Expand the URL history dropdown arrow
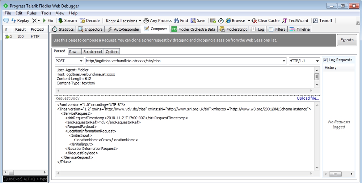Viewport: 362px width, 183px height. click(284, 61)
